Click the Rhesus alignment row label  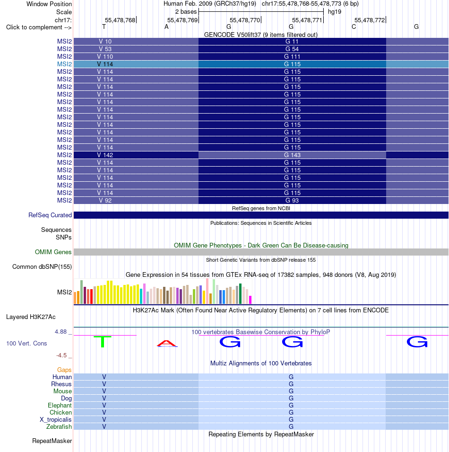point(61,384)
